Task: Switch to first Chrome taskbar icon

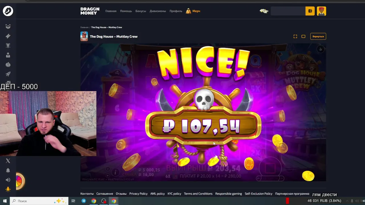Action: [x=94, y=201]
